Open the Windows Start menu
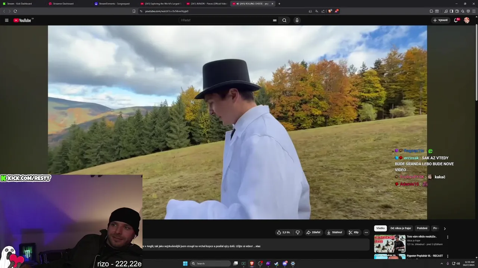 coord(185,264)
